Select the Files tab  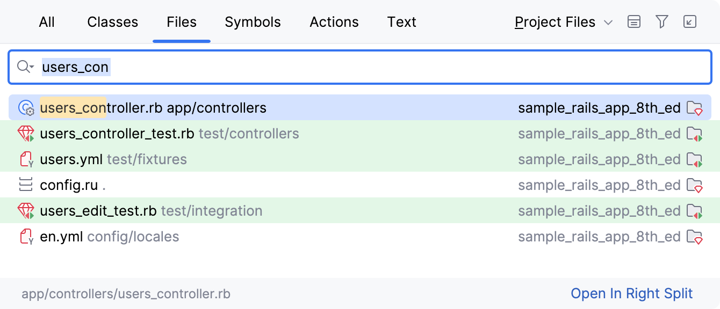tap(182, 22)
